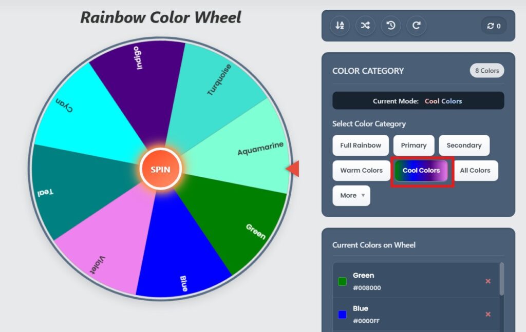Screen dimensions: 526x332
Task: Activate Warm Colors mode
Action: [361, 170]
